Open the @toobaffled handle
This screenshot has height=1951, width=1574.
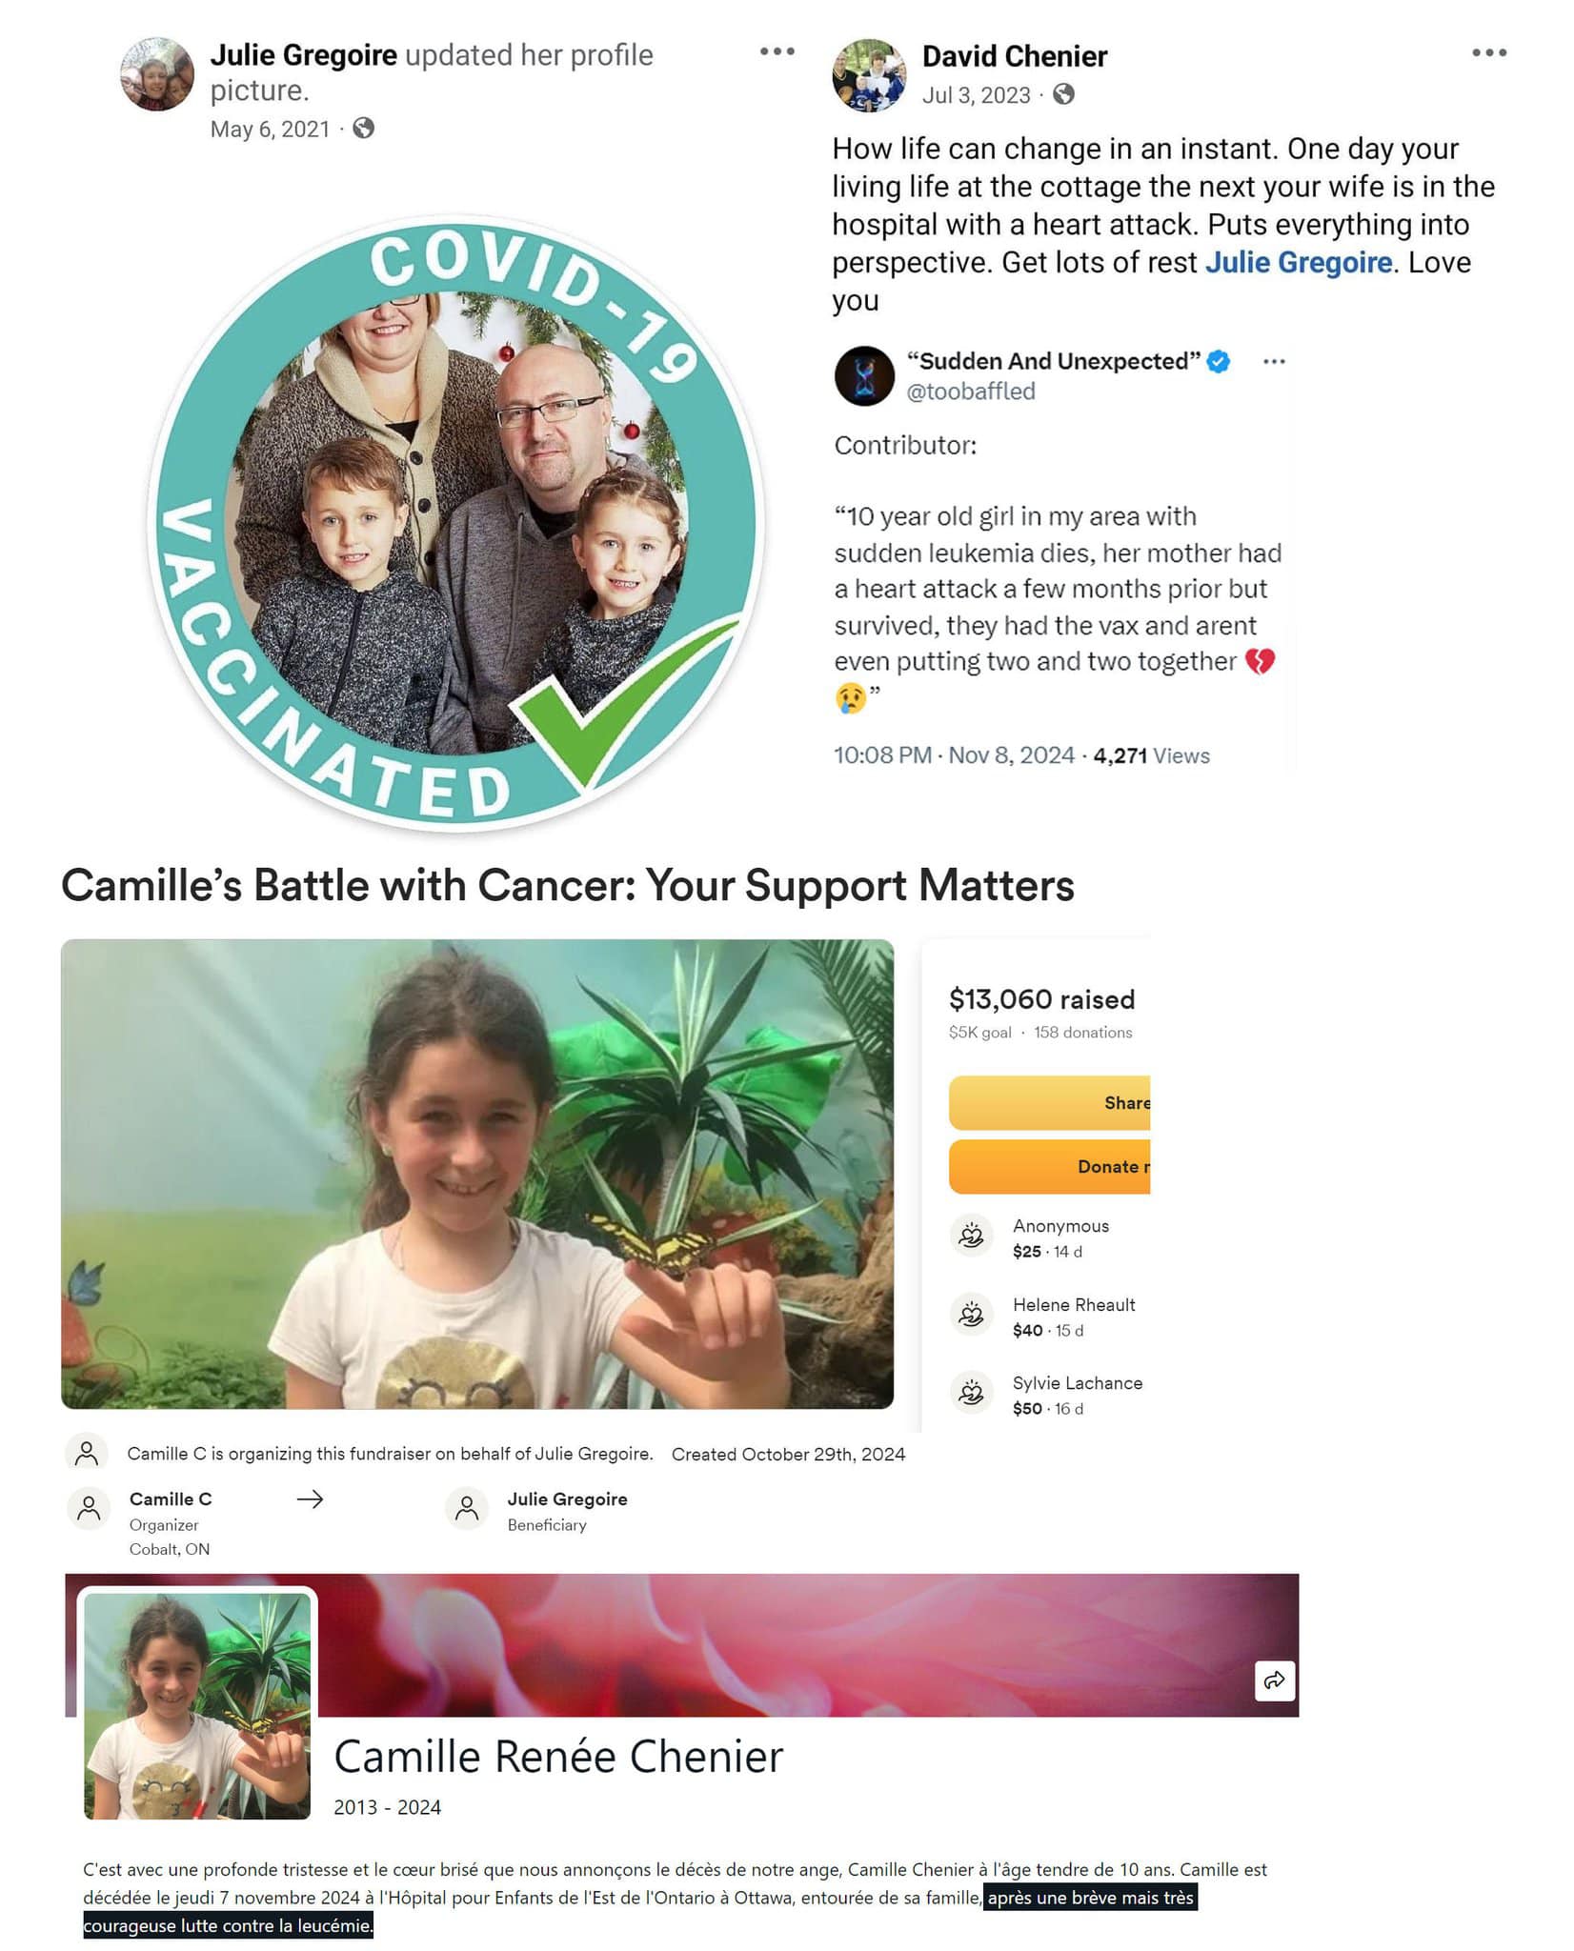971,392
